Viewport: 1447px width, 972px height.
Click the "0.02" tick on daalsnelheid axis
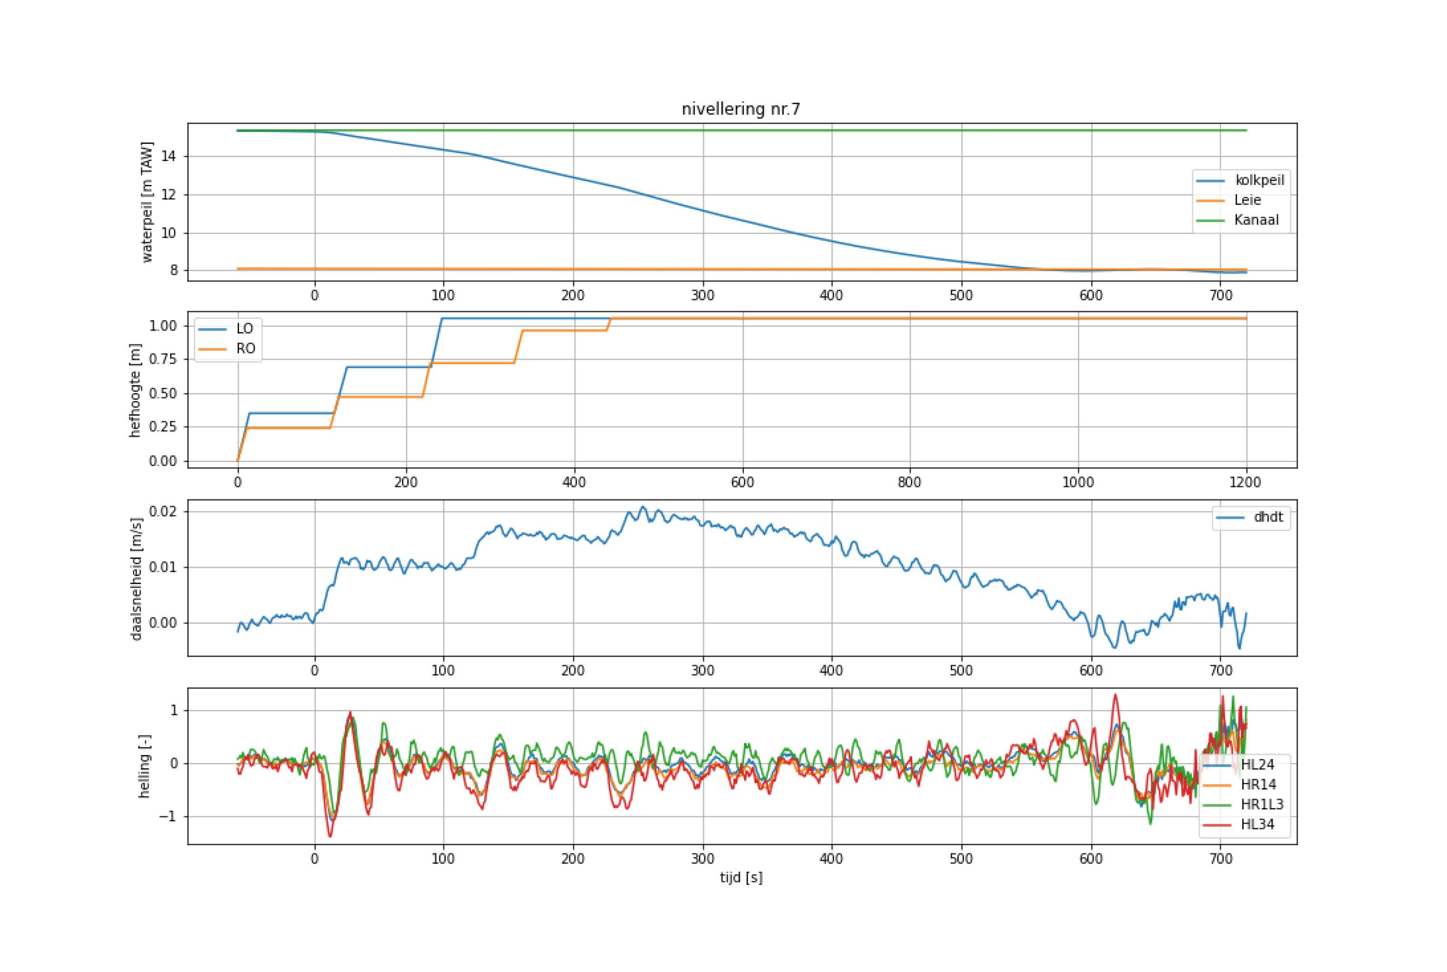tap(163, 511)
